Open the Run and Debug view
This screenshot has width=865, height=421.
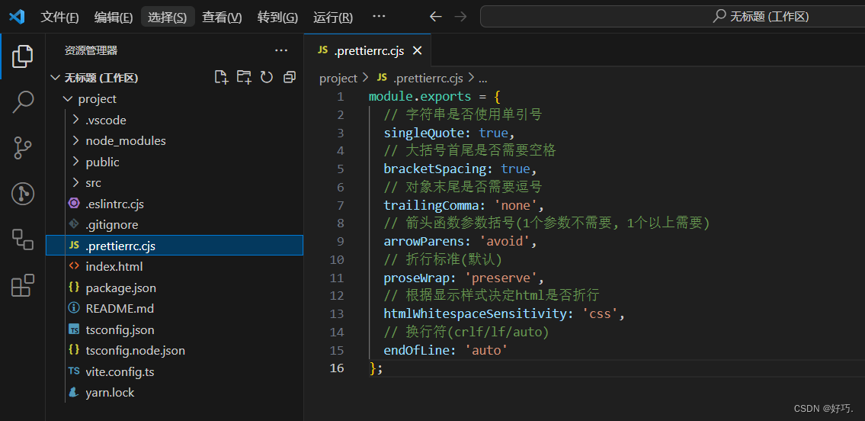(23, 194)
